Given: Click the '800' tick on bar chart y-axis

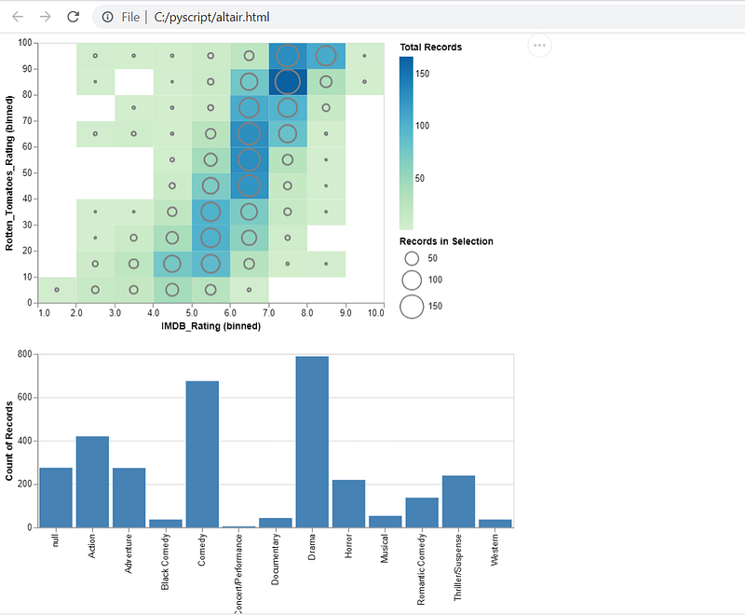Looking at the screenshot, I should point(25,354).
